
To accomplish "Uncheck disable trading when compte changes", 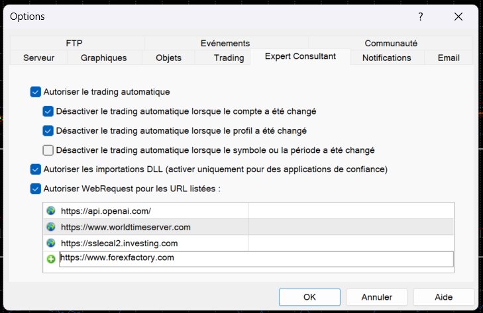I will click(x=48, y=111).
